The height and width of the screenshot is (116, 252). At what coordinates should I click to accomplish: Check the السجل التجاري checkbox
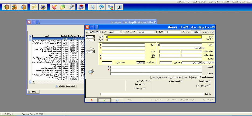tap(181, 81)
